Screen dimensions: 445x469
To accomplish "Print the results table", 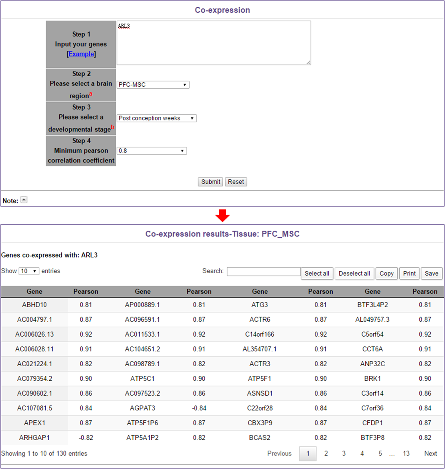I will click(x=409, y=273).
